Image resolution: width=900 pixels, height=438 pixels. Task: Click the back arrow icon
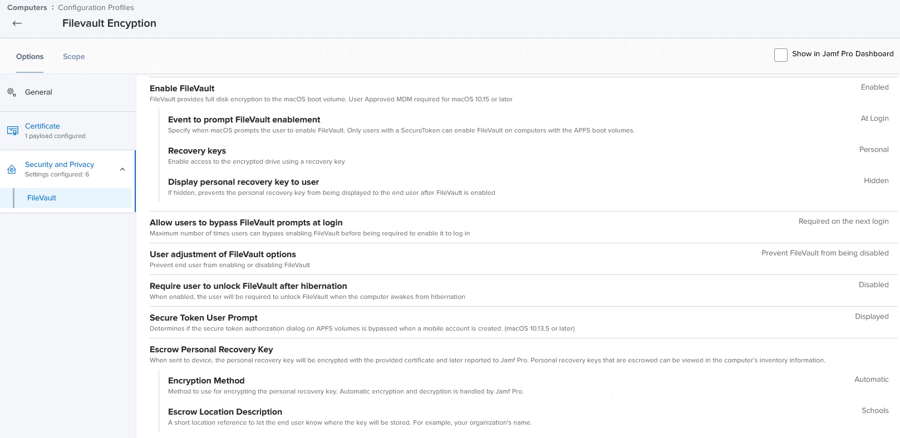tap(17, 23)
